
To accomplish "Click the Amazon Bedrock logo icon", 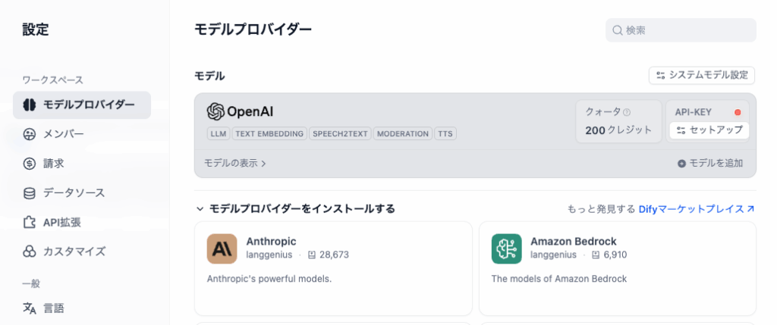I will click(x=506, y=248).
